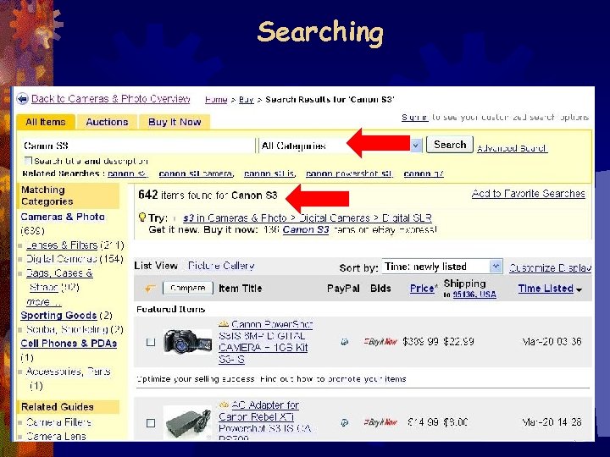The width and height of the screenshot is (610, 457).
Task: Check the Canon PowerShot S3IS item checkbox
Action: (151, 342)
